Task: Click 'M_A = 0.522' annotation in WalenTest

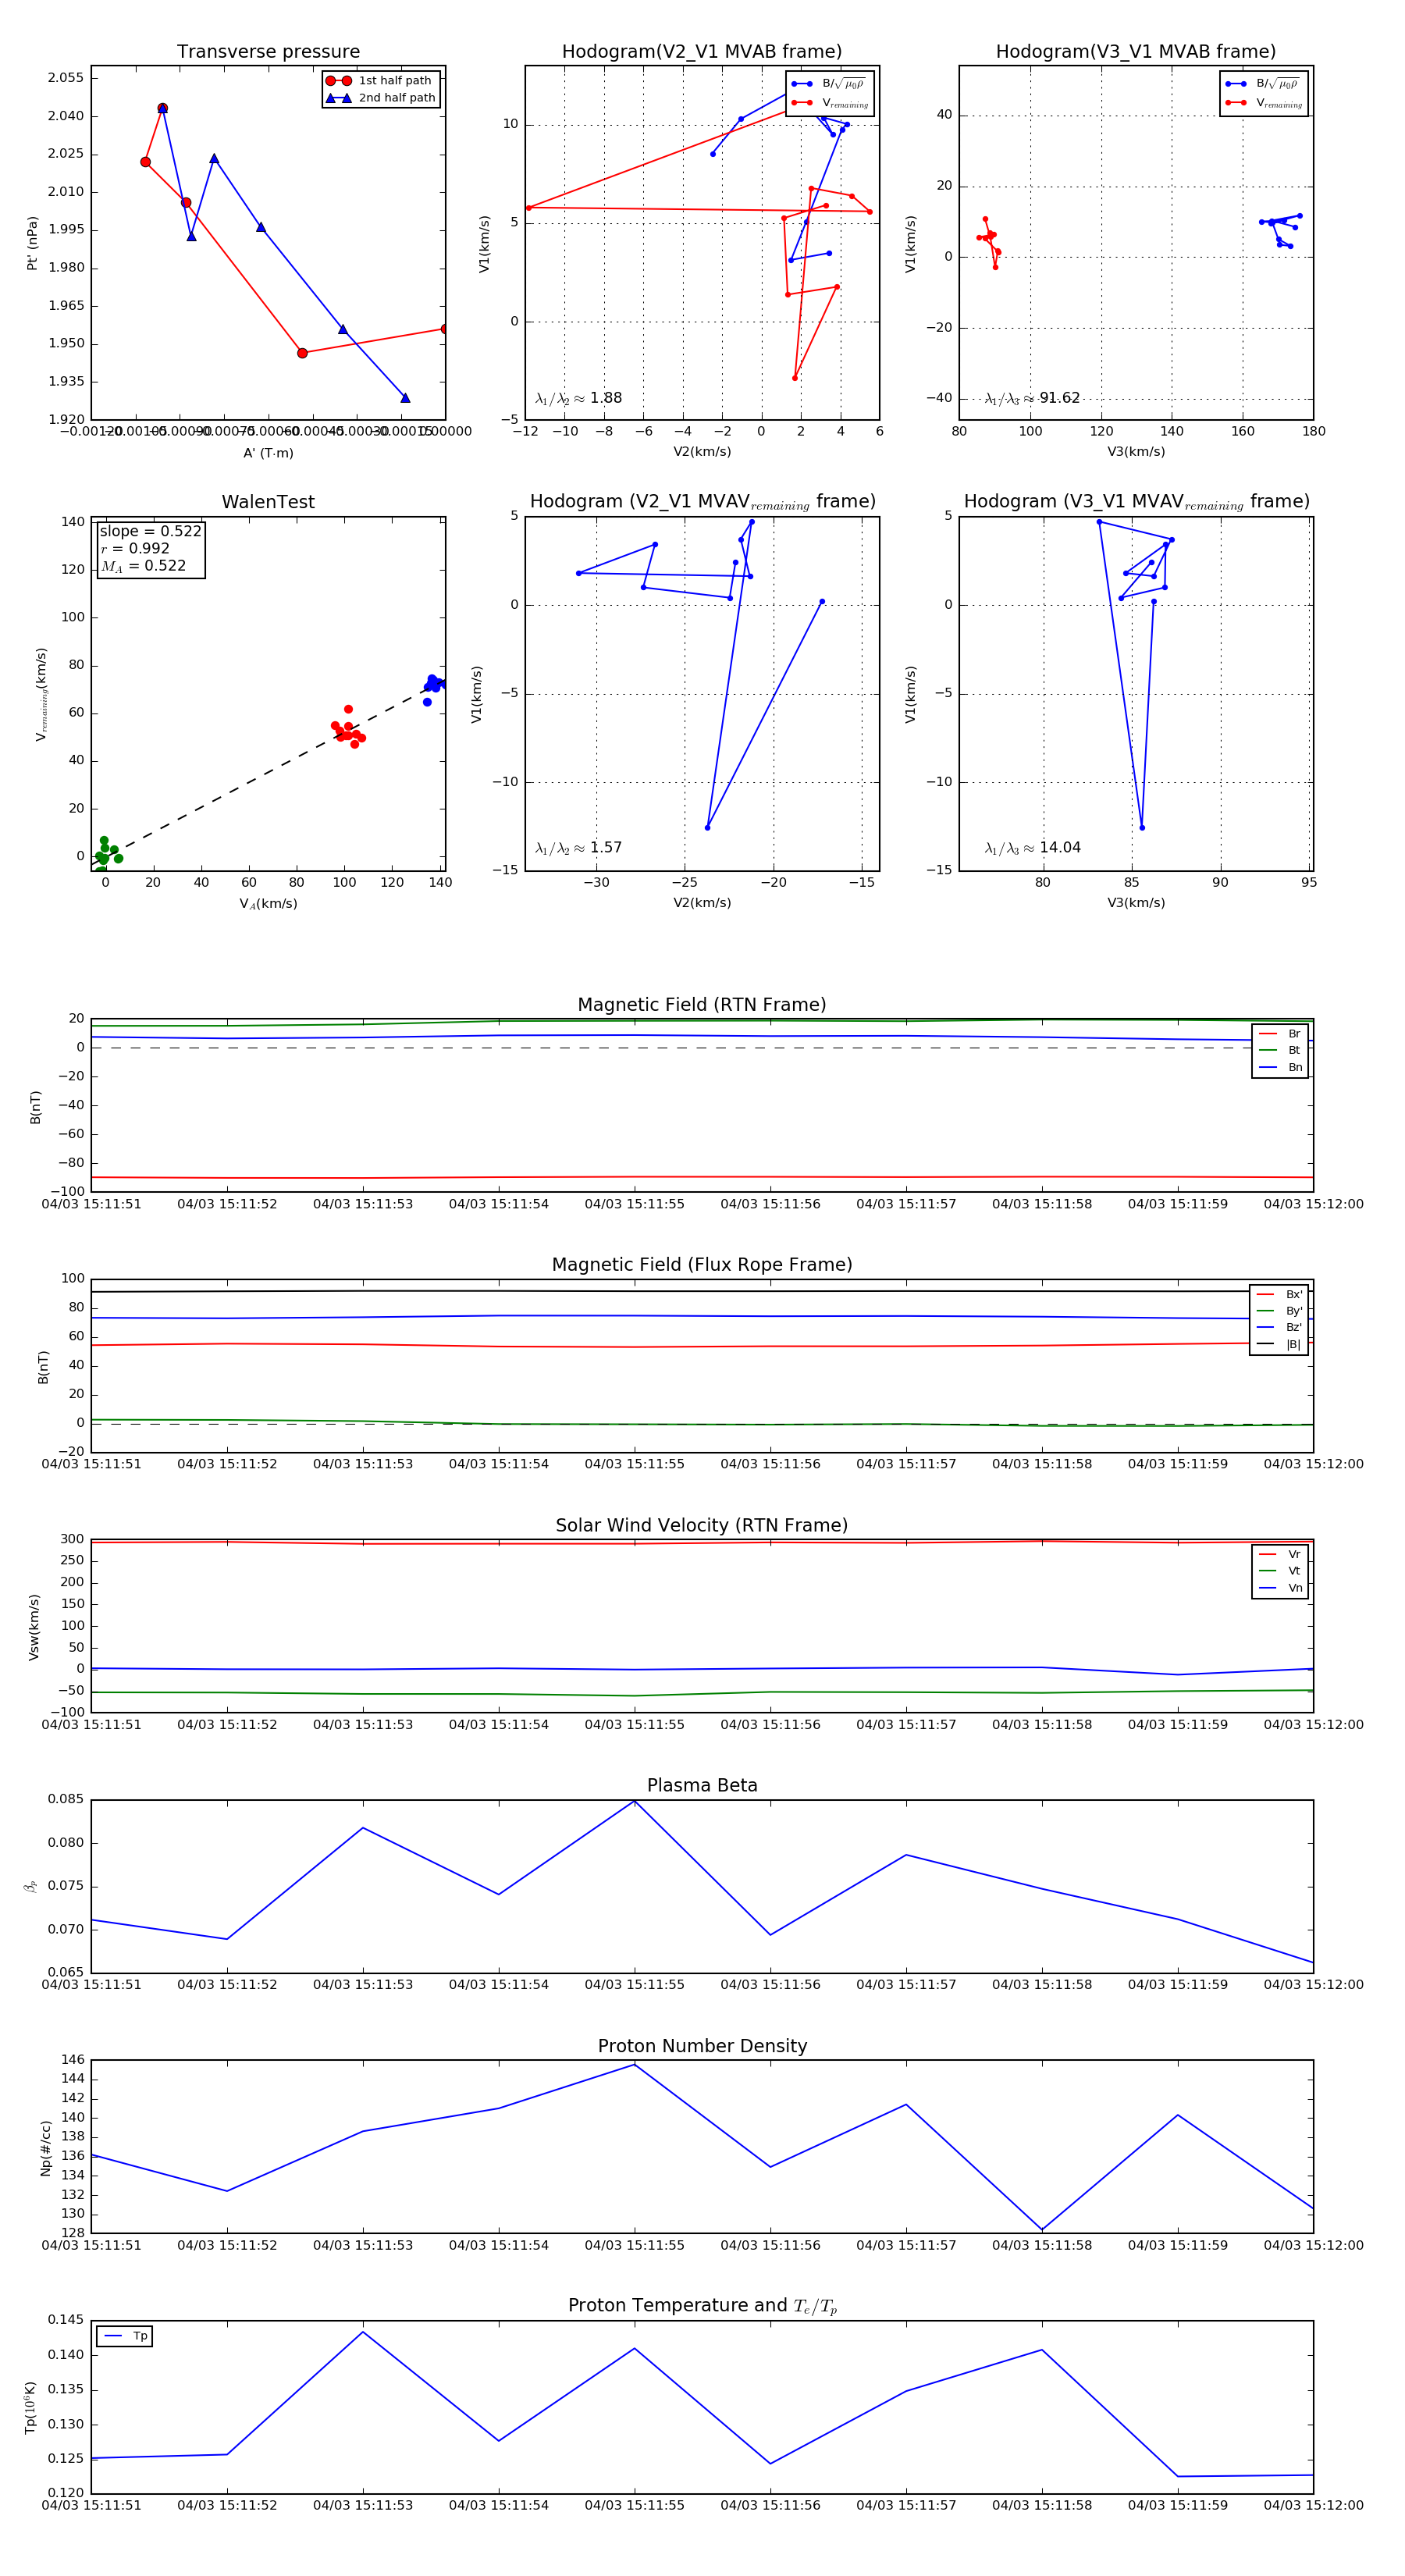Action: (x=143, y=566)
